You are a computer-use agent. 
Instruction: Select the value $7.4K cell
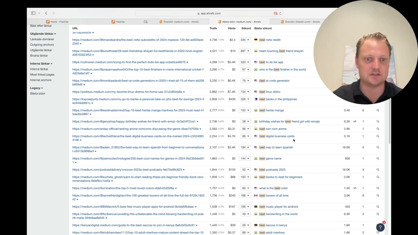232,92
